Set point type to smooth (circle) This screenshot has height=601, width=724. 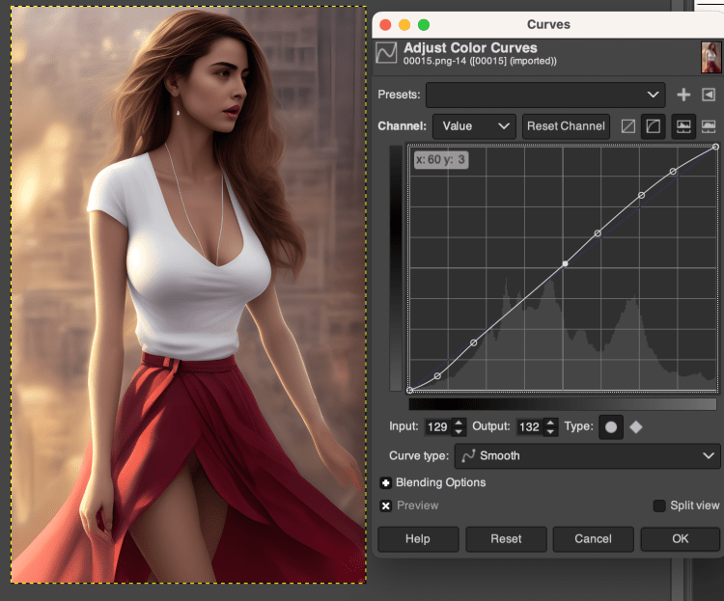click(610, 427)
